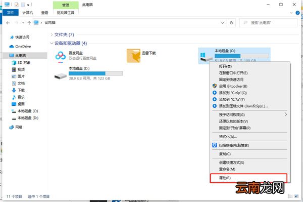This screenshot has height=202, width=303.
Task: Select the 本地磁盘 (C:) drive icon
Action: pyautogui.click(x=206, y=58)
